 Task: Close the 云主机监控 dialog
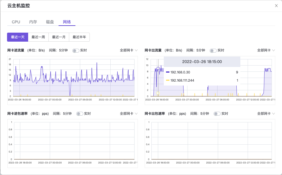[276, 6]
